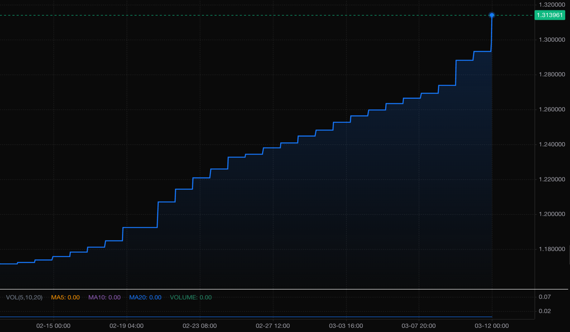Click the green VOLUME indicator value
Viewport: 570px width, 332px height.
(x=190, y=297)
